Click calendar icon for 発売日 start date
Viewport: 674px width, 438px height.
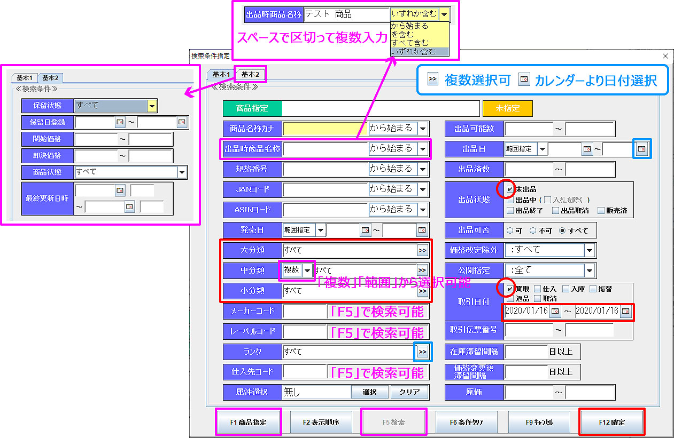[x=365, y=230]
